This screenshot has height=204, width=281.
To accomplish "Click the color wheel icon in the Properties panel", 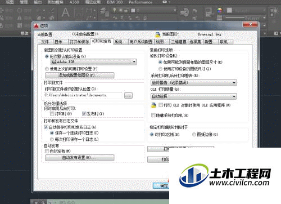I will point(220,10).
